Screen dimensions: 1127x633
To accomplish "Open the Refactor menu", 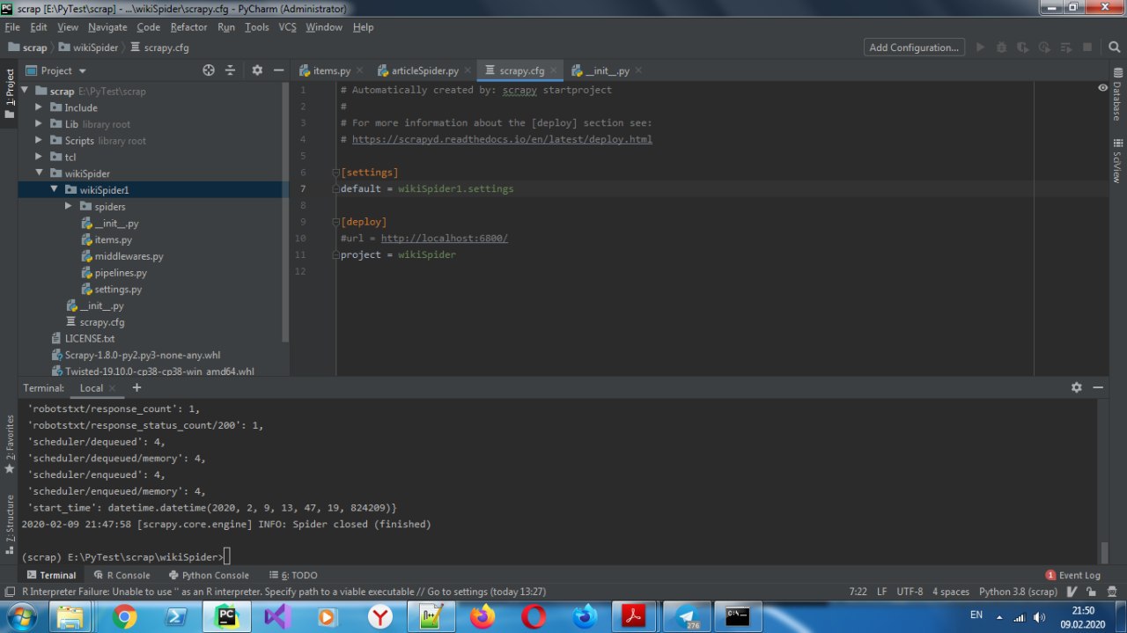I will (188, 27).
